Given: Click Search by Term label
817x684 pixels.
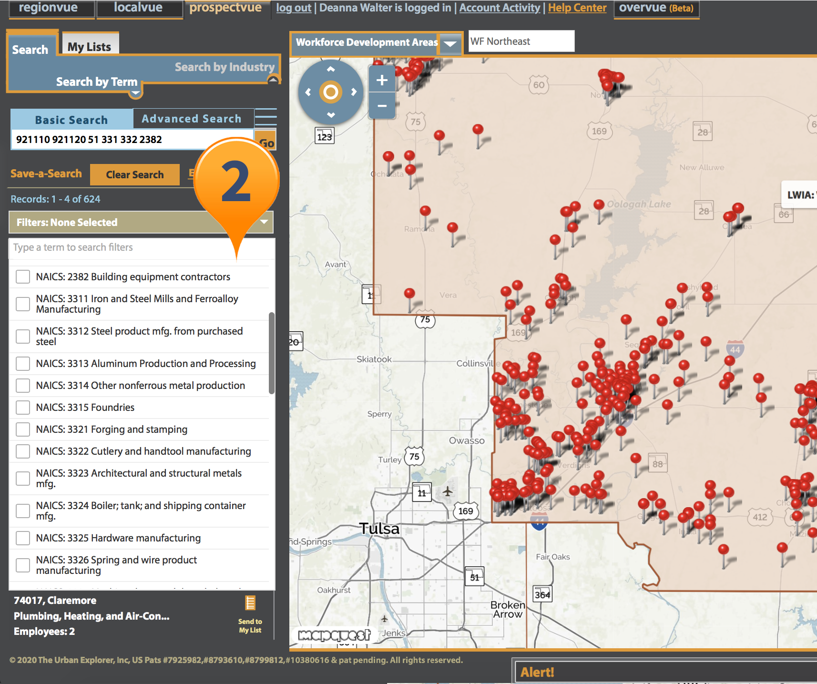Looking at the screenshot, I should [x=97, y=82].
